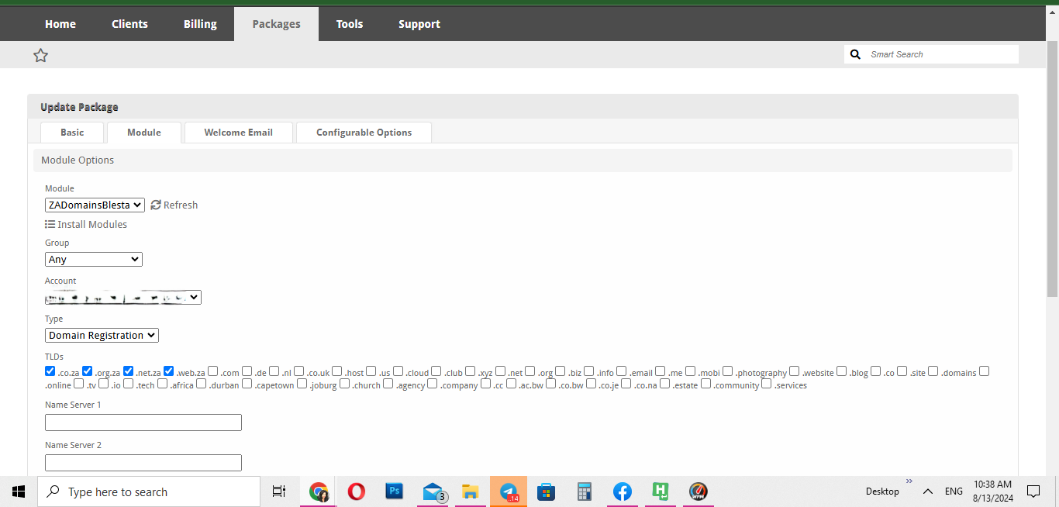The width and height of the screenshot is (1059, 507).
Task: Open Facebook app from taskbar
Action: 623,491
